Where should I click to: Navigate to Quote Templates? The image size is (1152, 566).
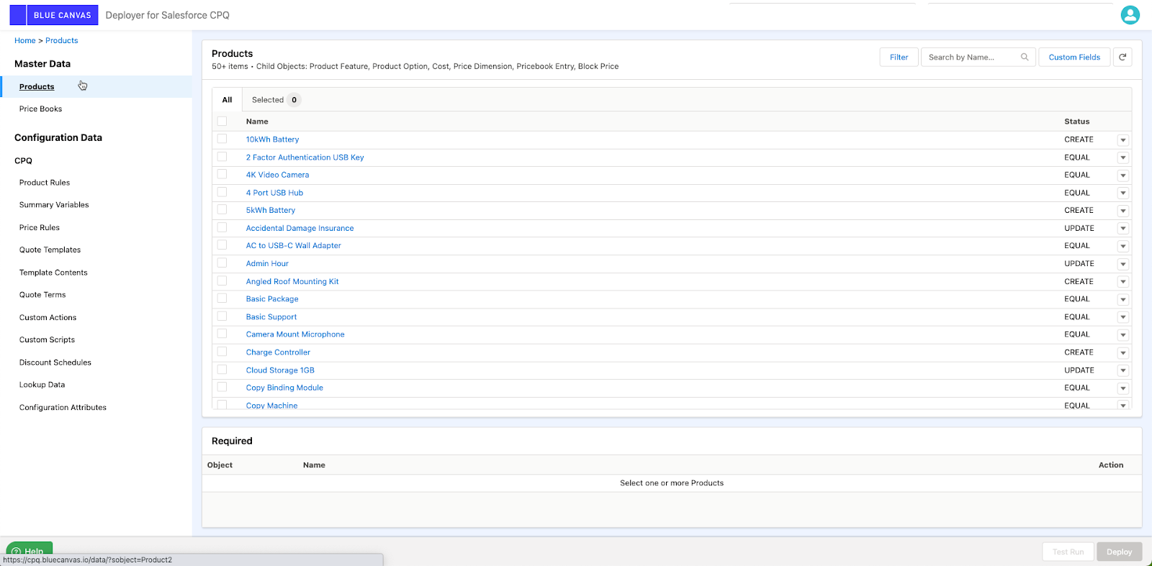[50, 250]
